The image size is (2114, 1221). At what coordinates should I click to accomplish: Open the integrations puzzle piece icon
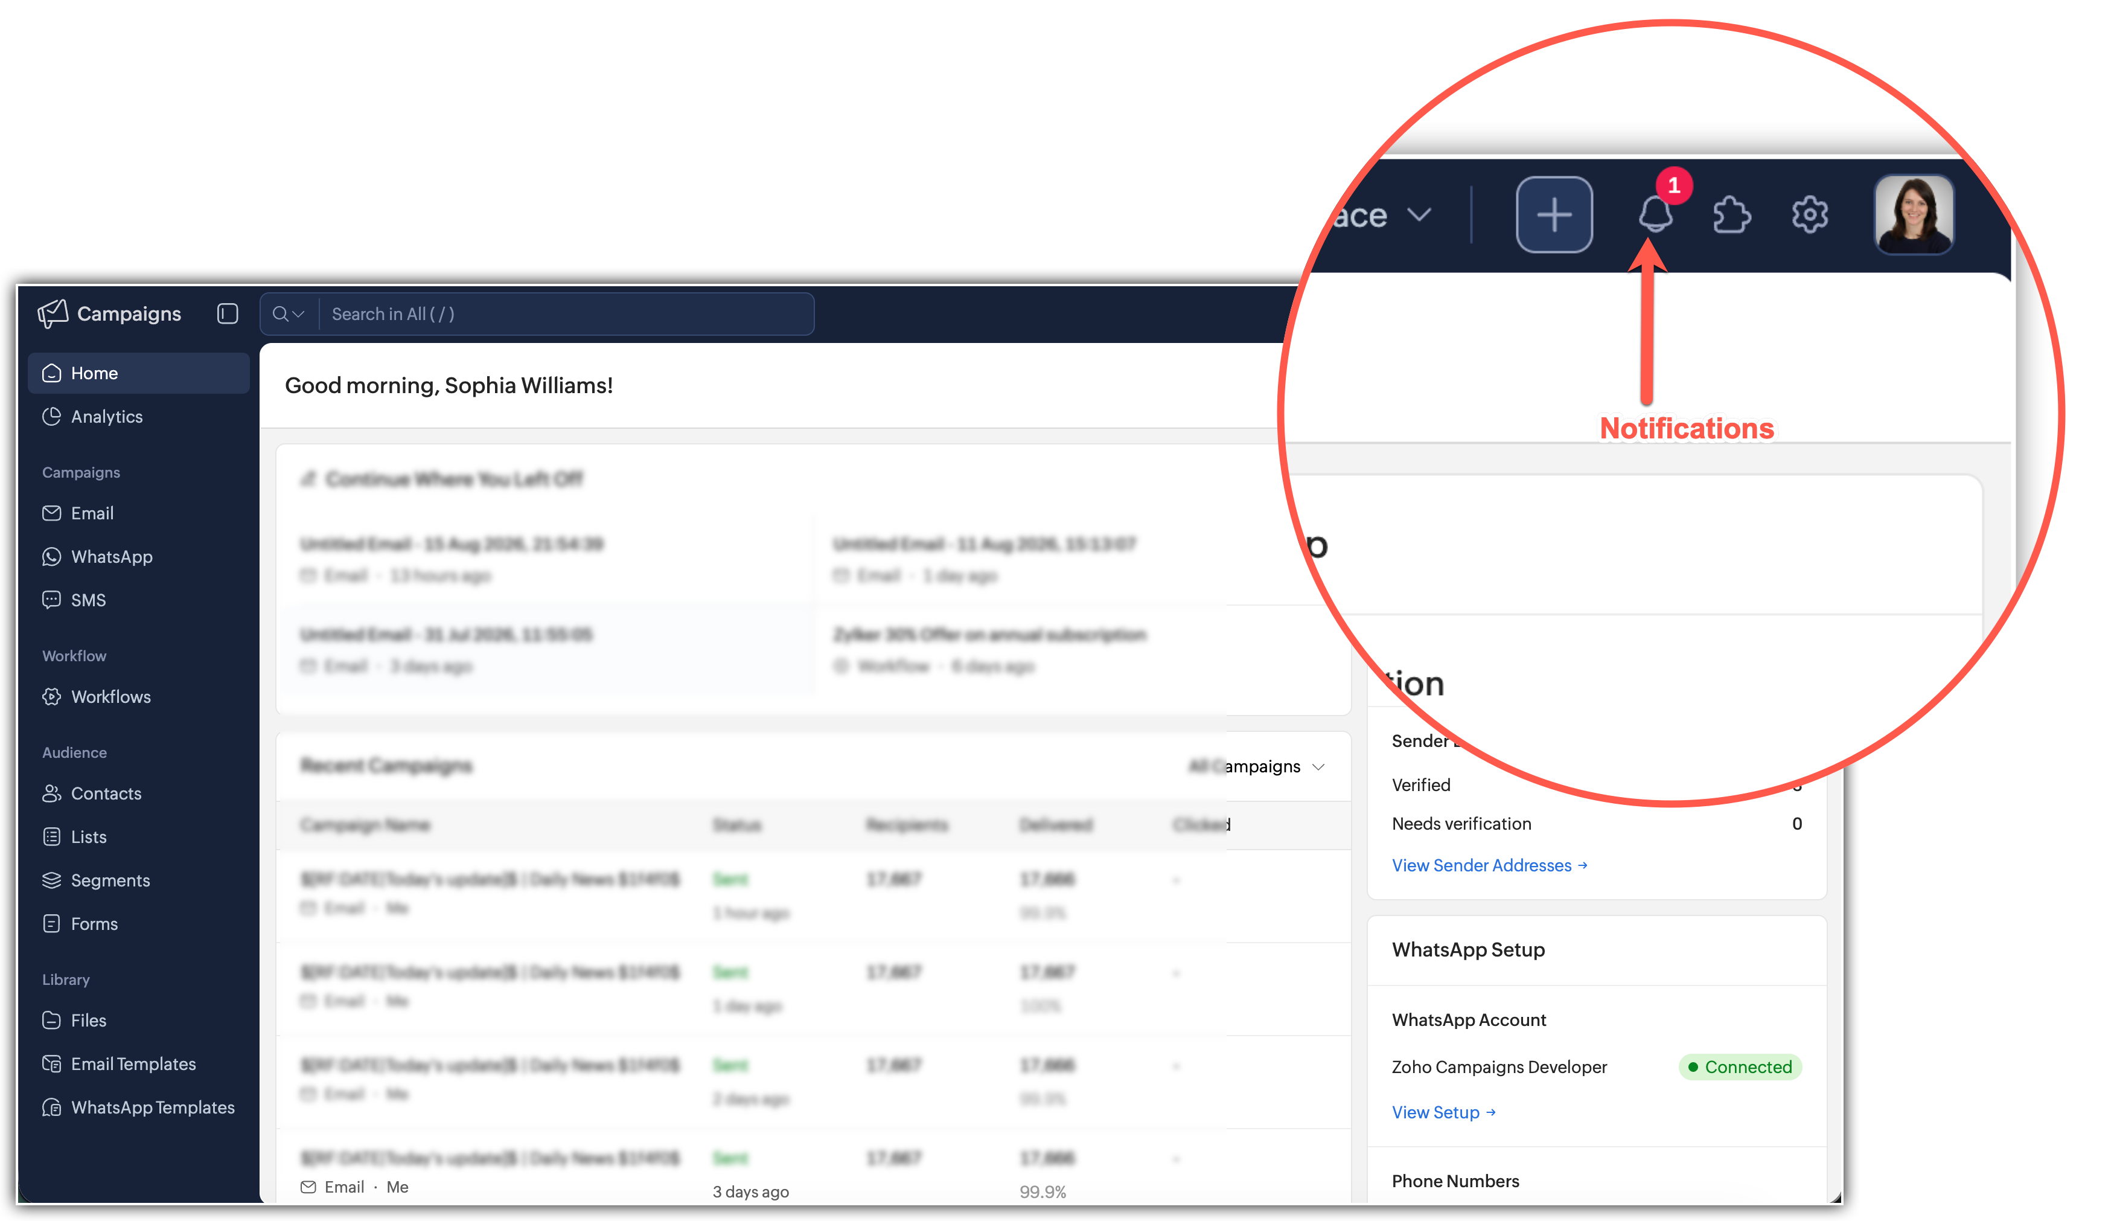1732,215
